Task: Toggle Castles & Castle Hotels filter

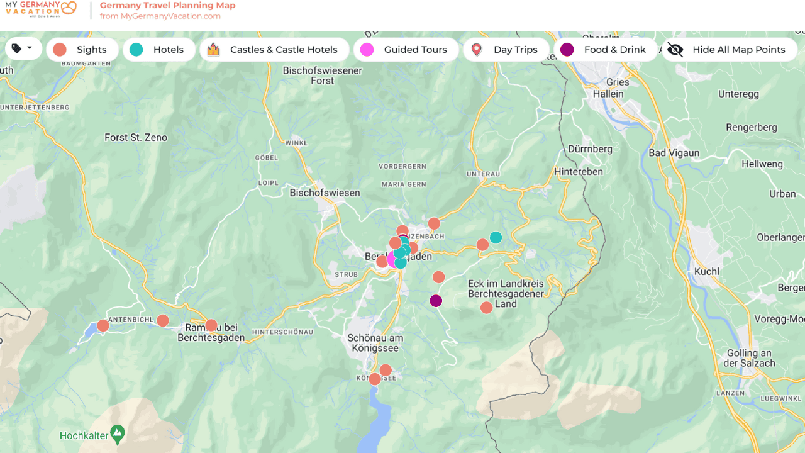Action: pyautogui.click(x=274, y=50)
